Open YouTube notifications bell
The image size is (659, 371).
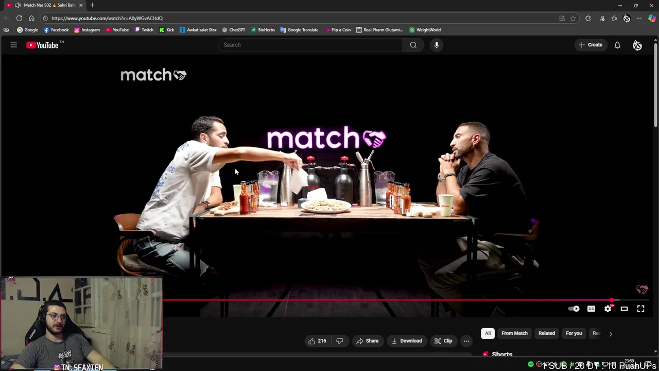[x=617, y=45]
